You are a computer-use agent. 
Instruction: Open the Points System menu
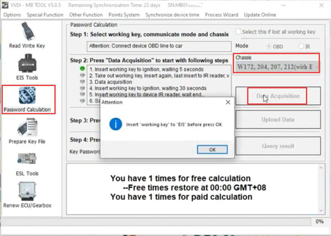[x=124, y=15]
